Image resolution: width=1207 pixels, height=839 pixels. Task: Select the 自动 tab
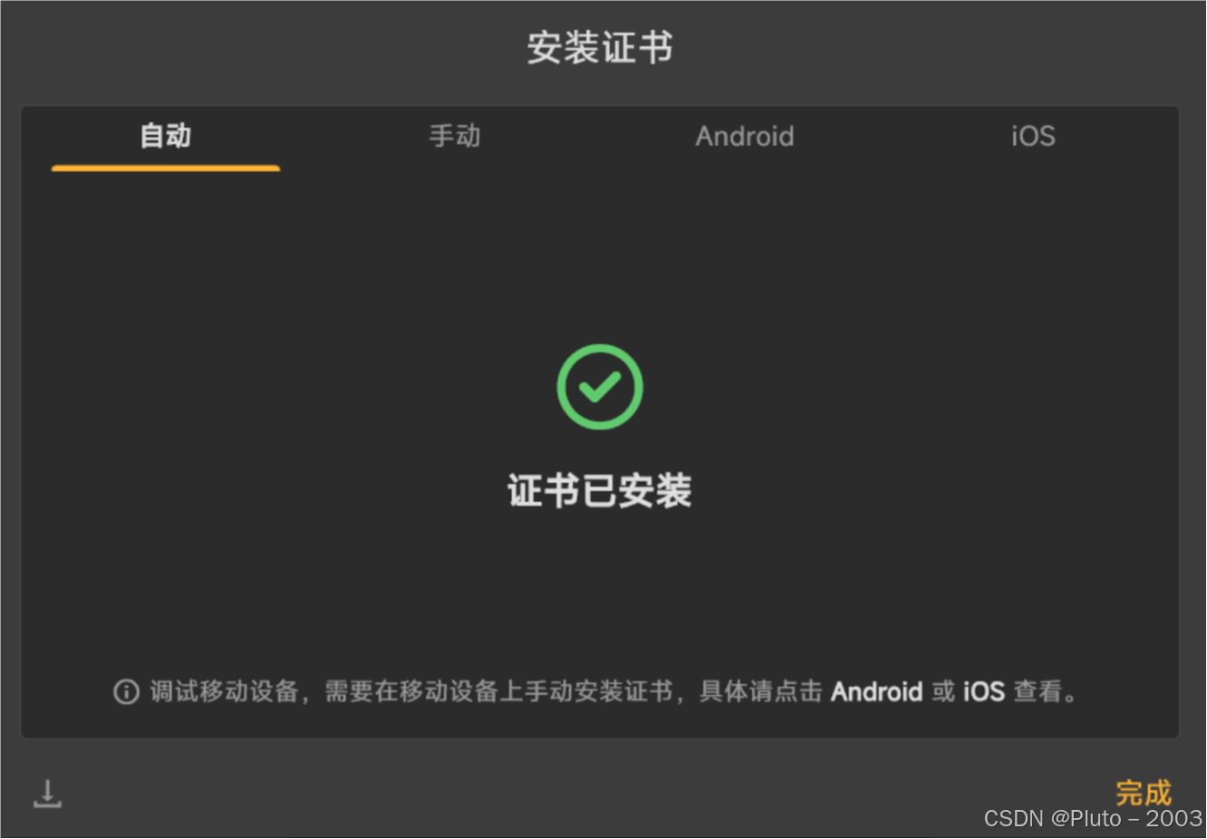(166, 136)
